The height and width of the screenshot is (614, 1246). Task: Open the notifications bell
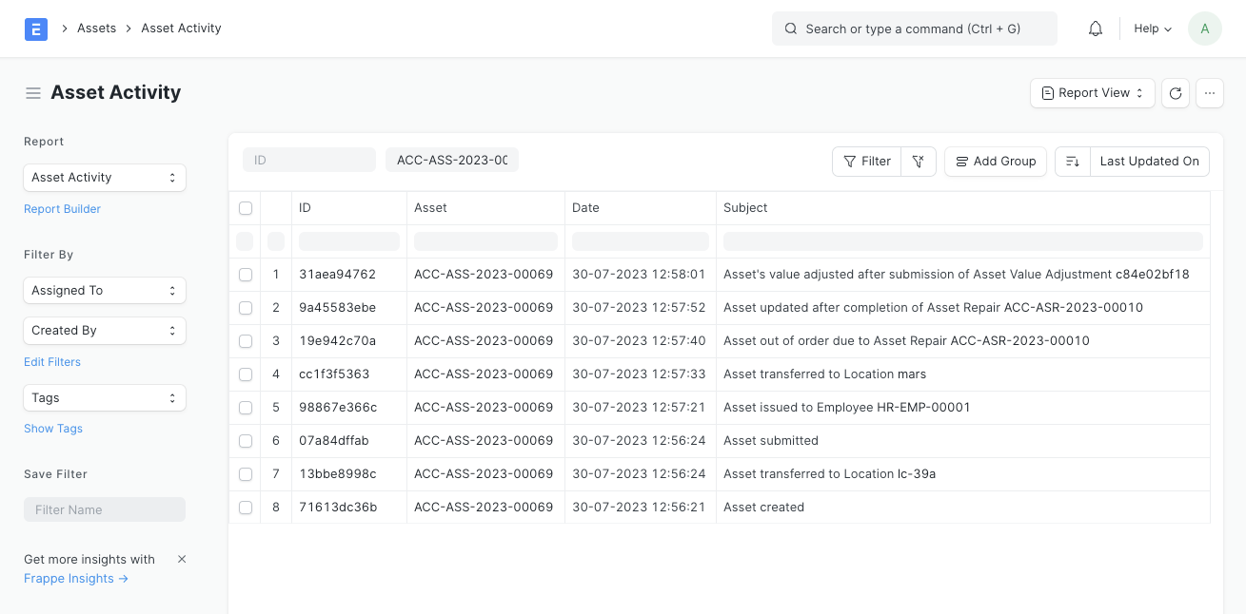click(1096, 29)
